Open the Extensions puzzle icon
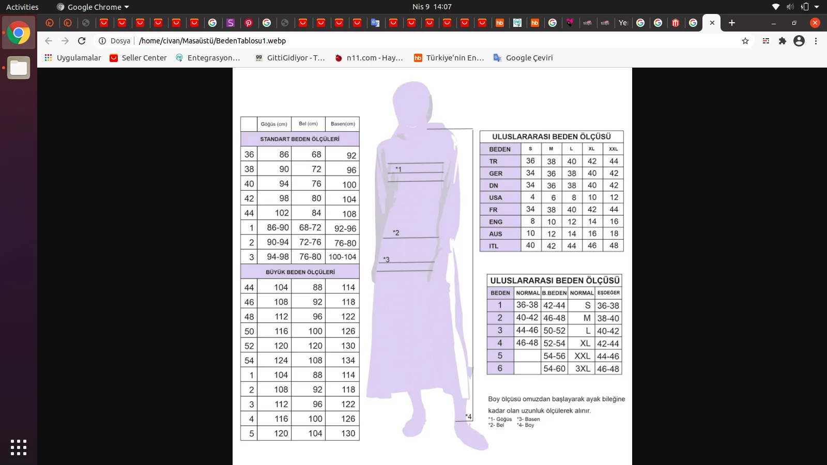Viewport: 827px width, 465px height. (x=783, y=41)
